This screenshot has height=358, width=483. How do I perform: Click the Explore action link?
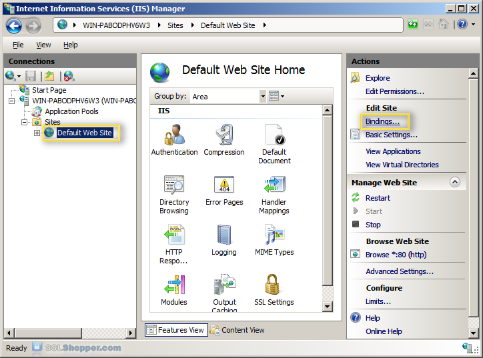point(378,78)
